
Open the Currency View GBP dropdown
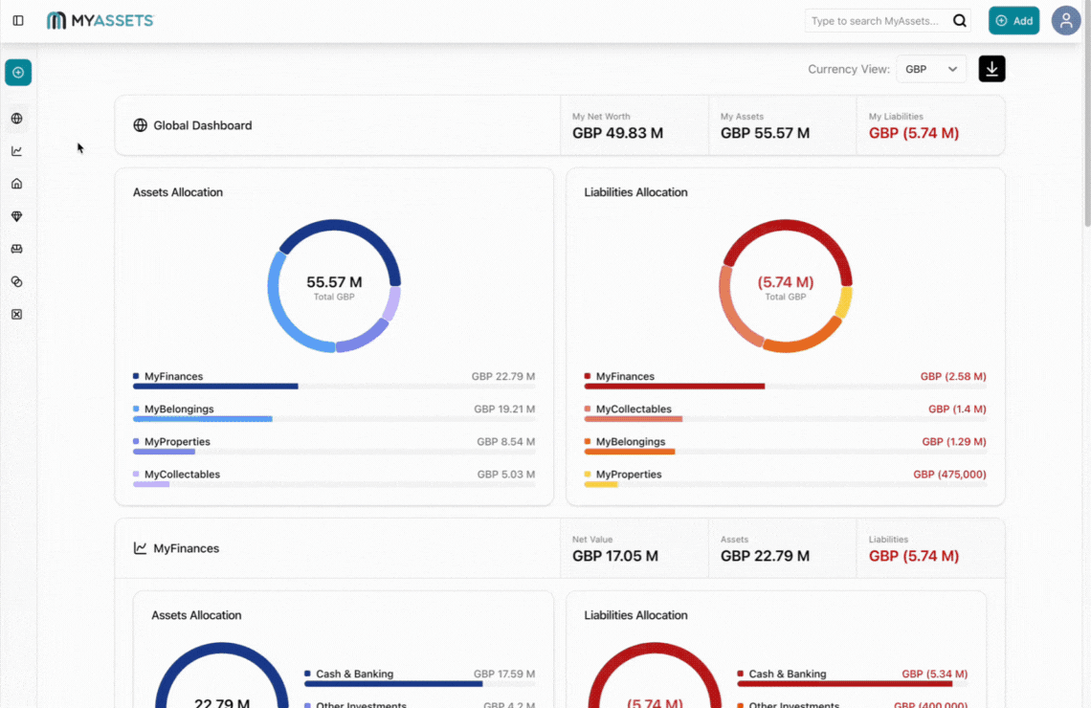(x=930, y=69)
